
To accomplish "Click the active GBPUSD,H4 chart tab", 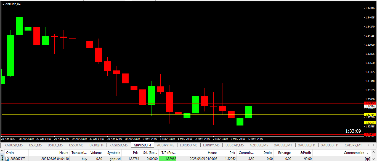I will tap(142, 145).
